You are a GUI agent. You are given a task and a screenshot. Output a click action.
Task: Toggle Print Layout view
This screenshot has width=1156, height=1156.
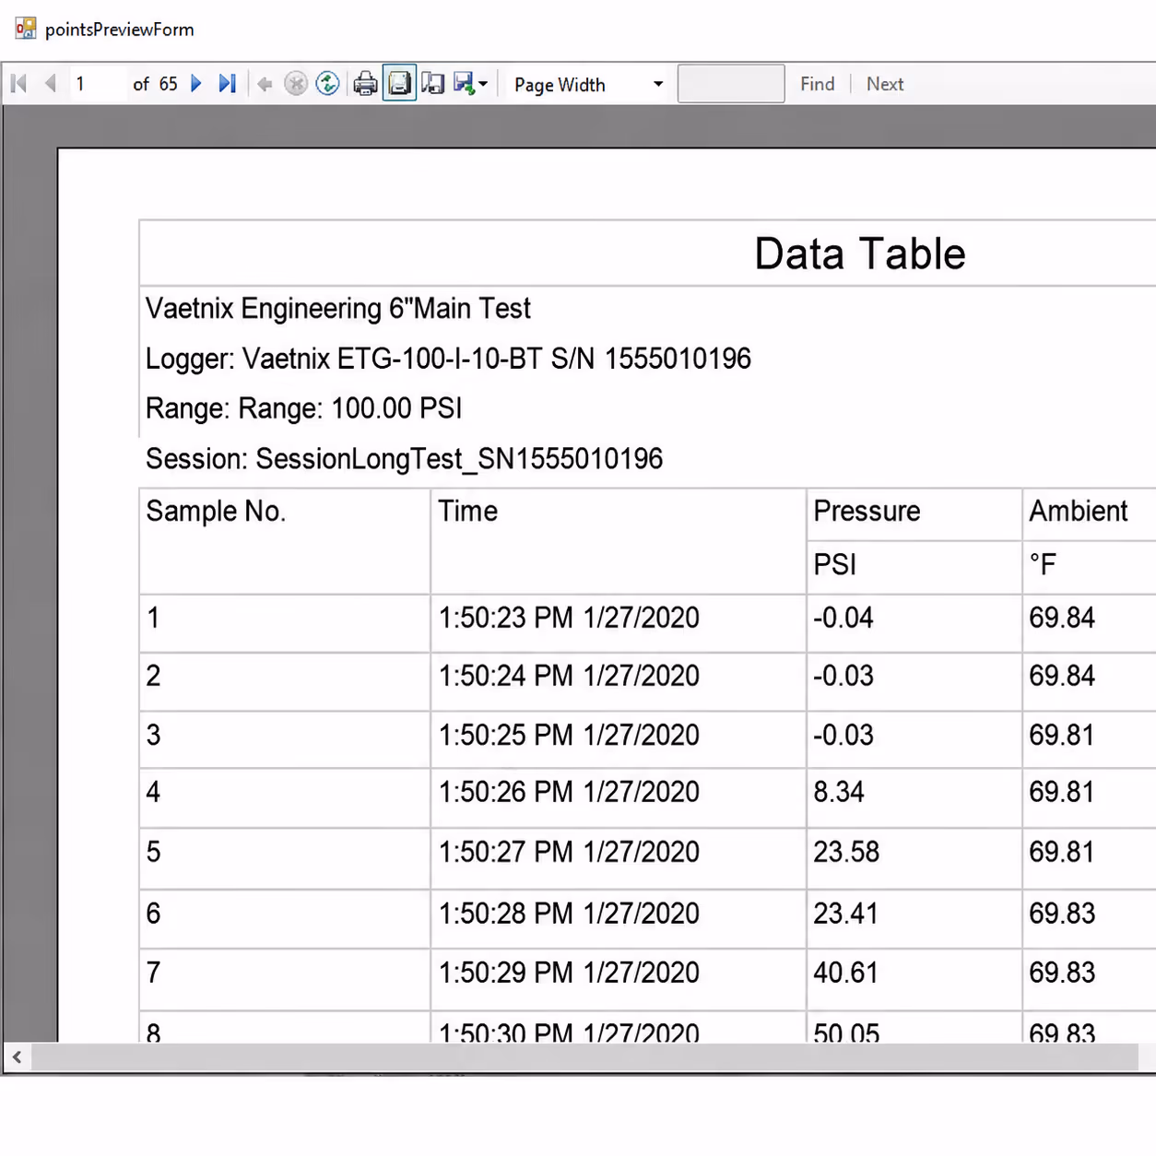399,84
